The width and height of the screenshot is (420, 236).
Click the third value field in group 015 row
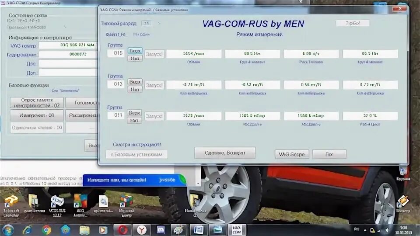(311, 54)
